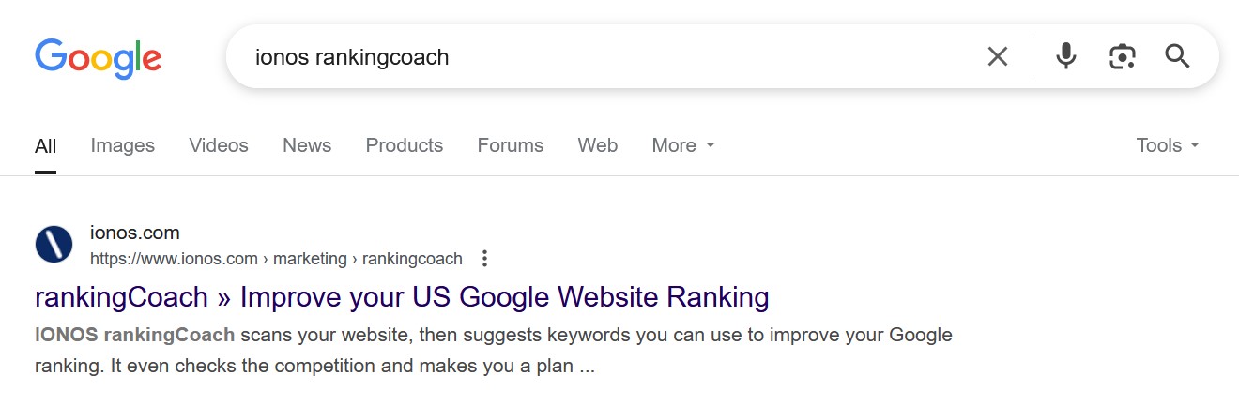Expand the More dropdown
The image size is (1239, 406).
683,145
